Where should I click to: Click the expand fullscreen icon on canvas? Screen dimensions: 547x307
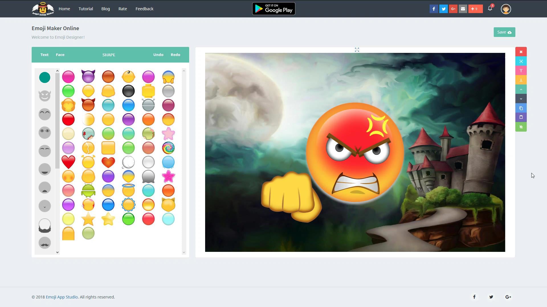click(x=357, y=50)
